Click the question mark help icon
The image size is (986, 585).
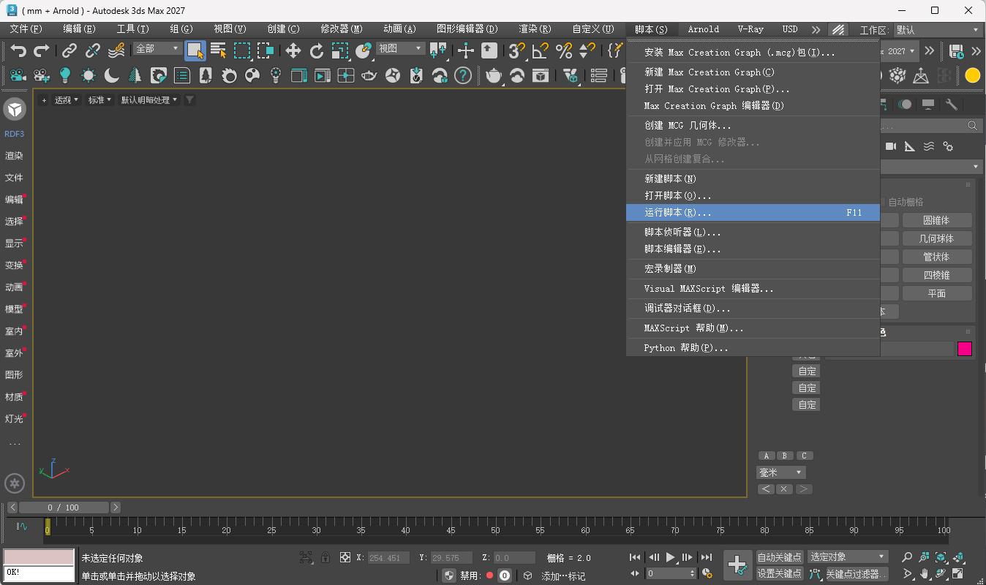(462, 75)
